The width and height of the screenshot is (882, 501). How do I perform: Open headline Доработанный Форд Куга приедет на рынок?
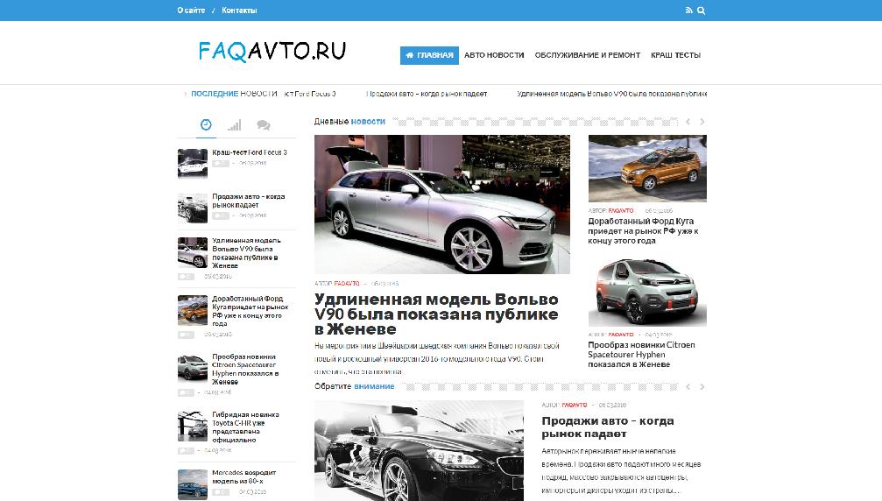(x=644, y=230)
